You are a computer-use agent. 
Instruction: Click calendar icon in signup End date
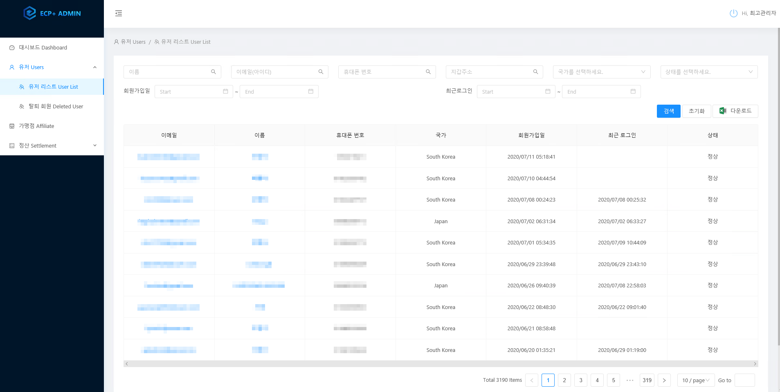tap(310, 92)
